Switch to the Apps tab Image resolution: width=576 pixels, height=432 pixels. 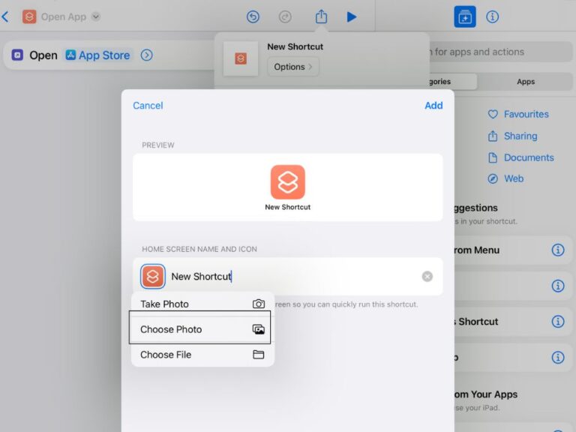click(x=525, y=82)
